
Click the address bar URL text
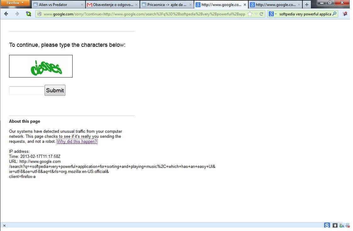click(144, 14)
